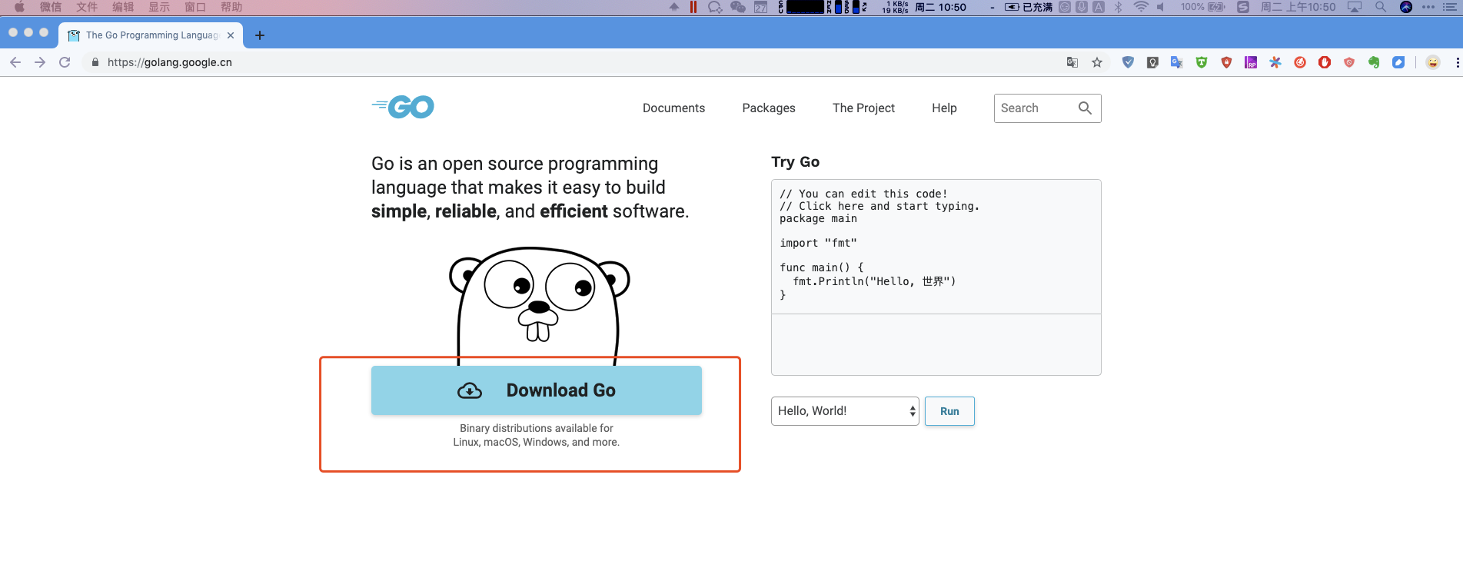Select The Go Programming Language tab
The image size is (1463, 571).
151,35
